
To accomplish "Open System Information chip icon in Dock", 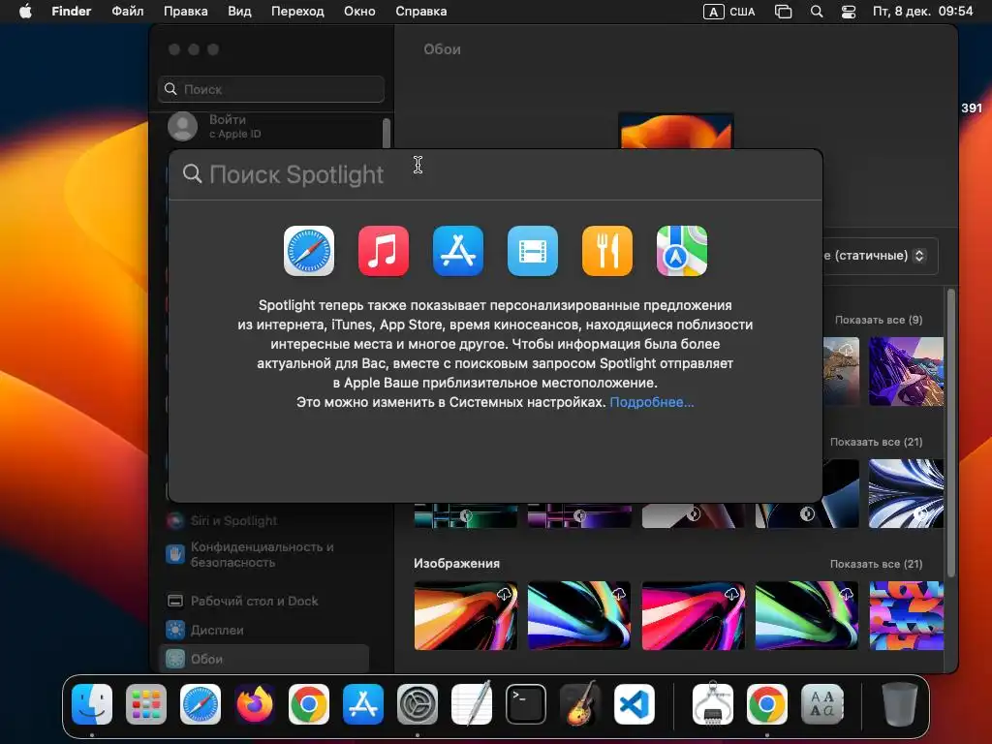I will [x=713, y=703].
